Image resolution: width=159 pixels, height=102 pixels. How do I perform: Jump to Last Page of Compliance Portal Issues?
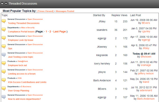pyautogui.click(x=60, y=32)
